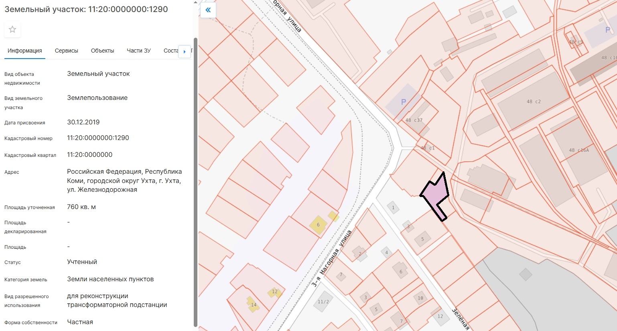
Task: Switch to the Информация tab
Action: (25, 51)
